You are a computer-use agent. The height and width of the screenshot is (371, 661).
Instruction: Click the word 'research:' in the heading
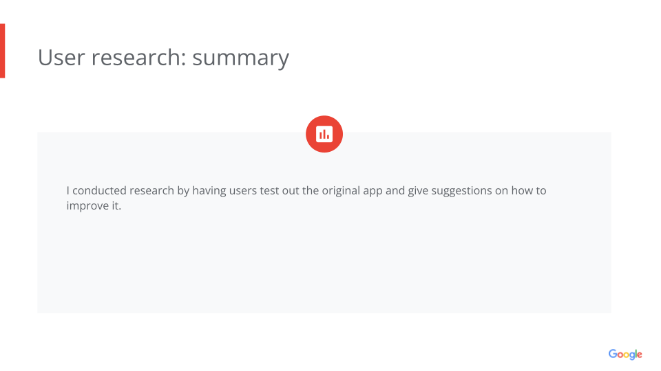coord(138,58)
